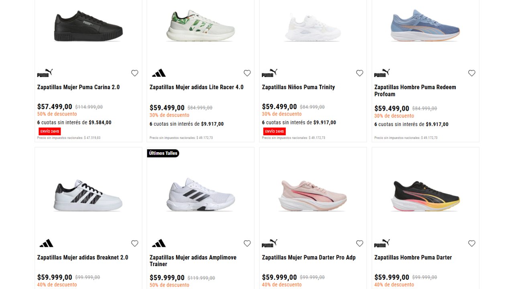
Task: Toggle the heart on Puma Darter Pro Adp
Action: [359, 243]
